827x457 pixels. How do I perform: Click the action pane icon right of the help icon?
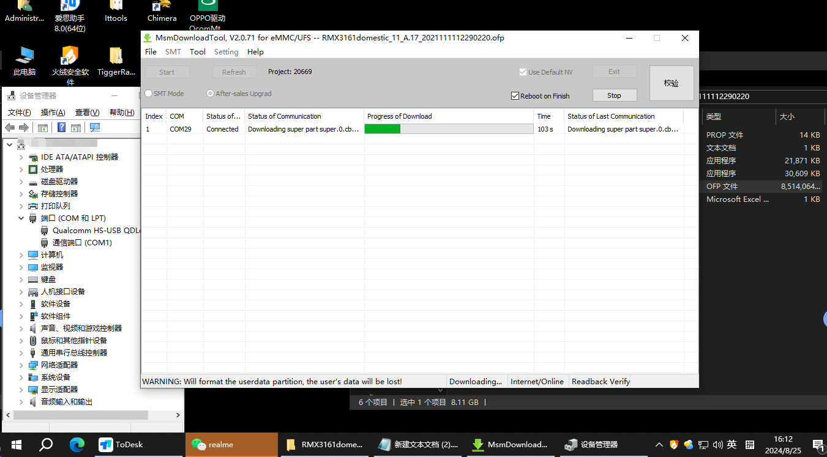(76, 128)
